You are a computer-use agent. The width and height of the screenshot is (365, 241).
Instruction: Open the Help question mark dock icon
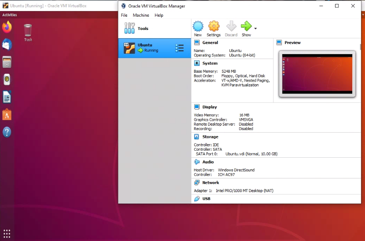7,132
